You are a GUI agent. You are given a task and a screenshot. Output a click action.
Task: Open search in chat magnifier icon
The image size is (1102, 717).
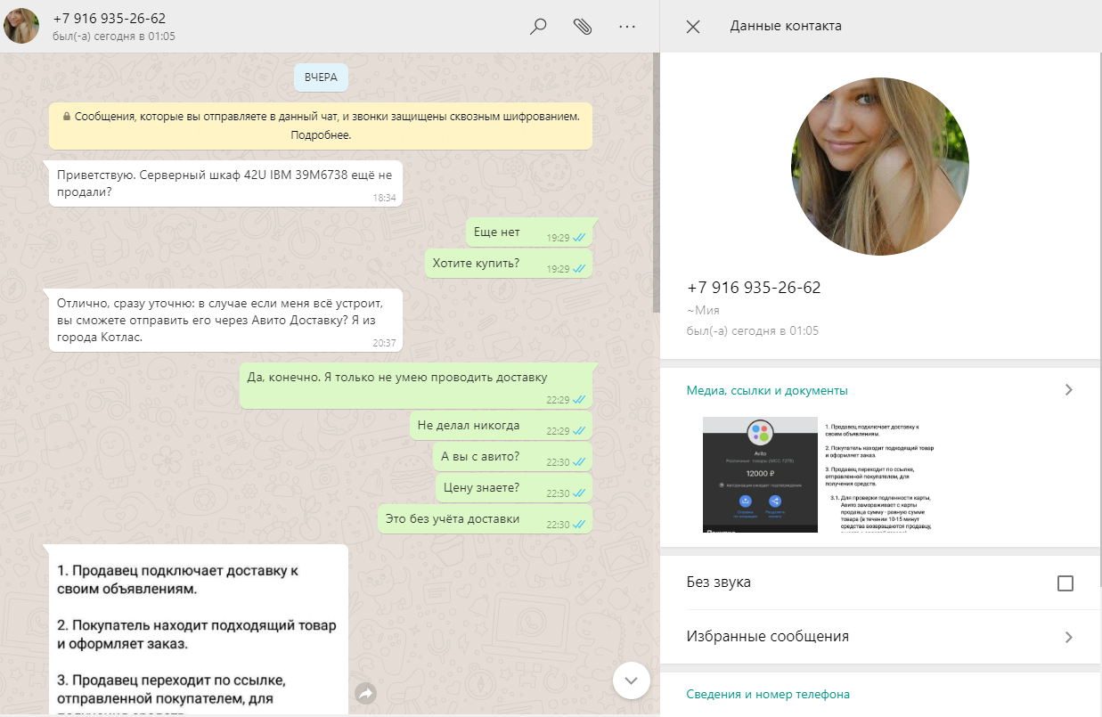tap(538, 27)
